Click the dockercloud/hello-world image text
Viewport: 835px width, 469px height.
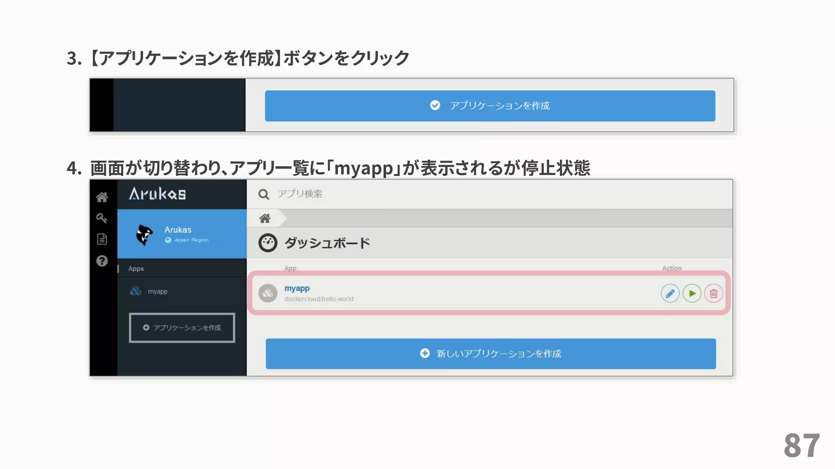click(319, 299)
